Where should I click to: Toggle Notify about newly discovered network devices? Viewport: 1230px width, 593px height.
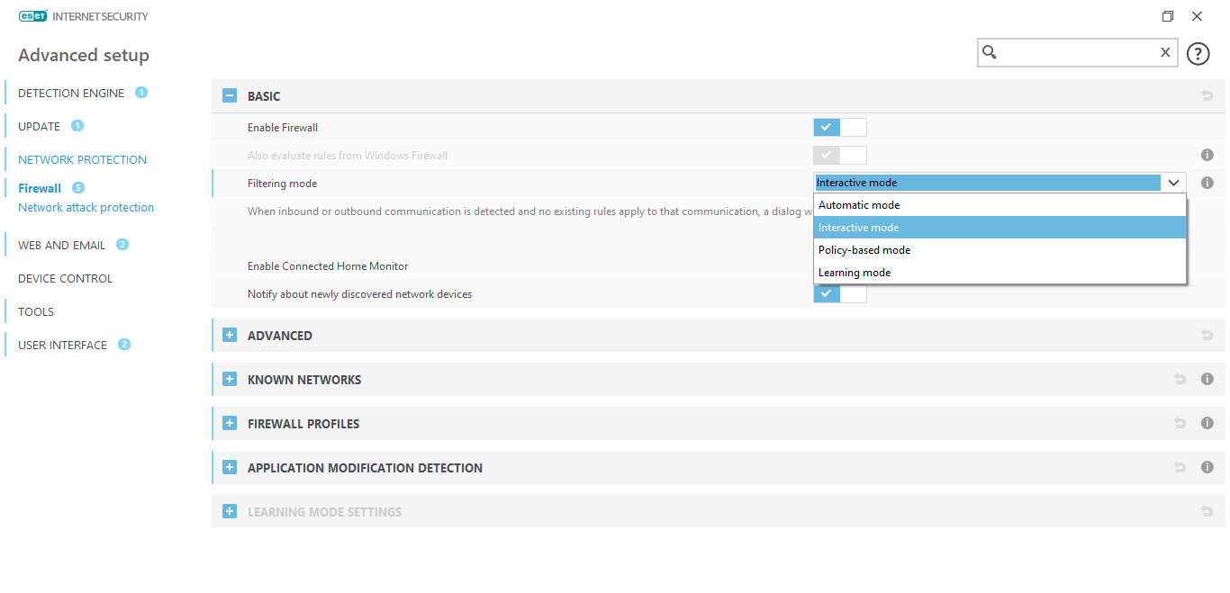click(x=839, y=293)
